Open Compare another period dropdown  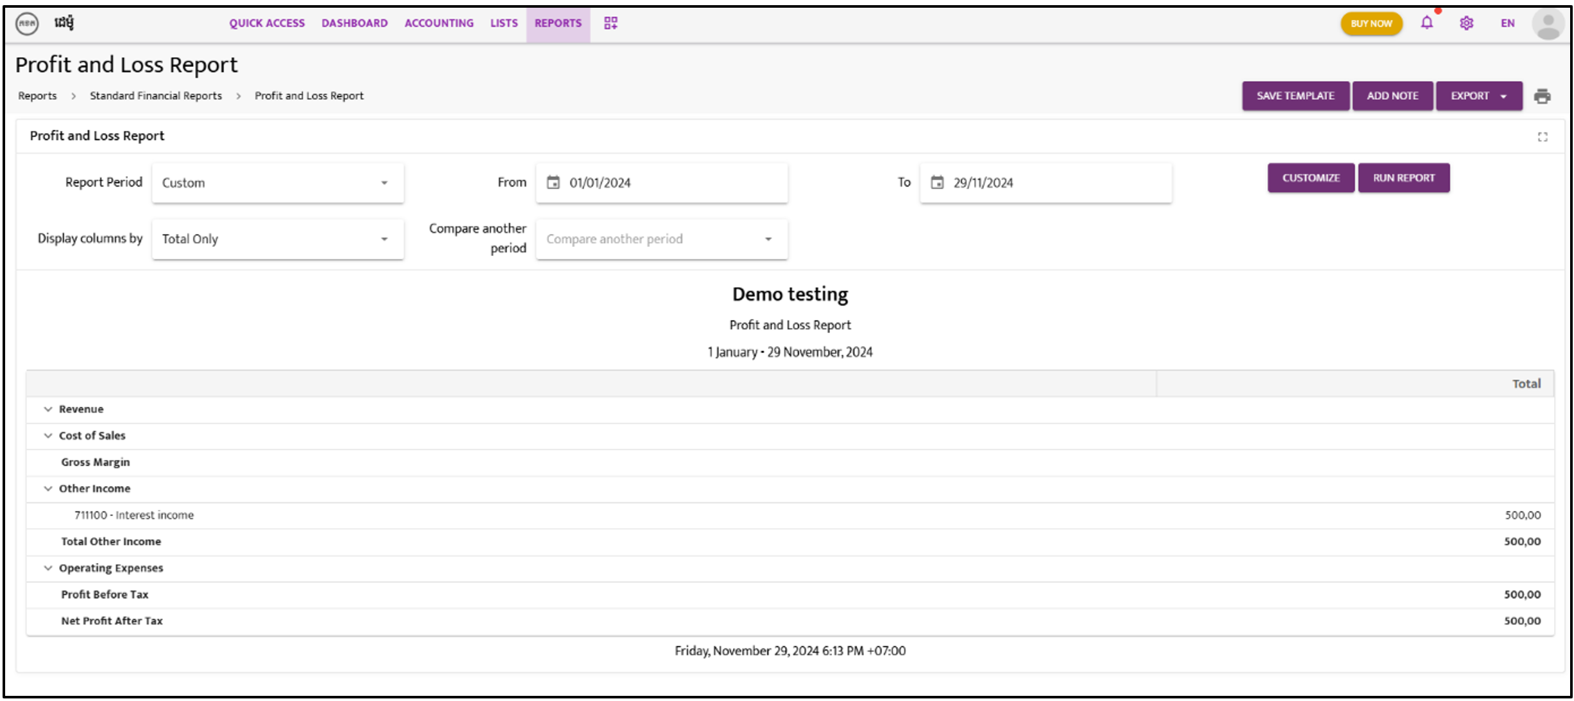coord(662,239)
